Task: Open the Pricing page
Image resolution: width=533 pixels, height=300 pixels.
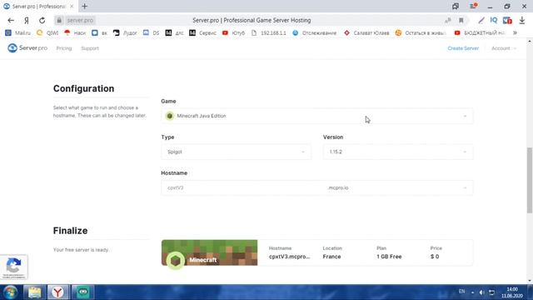Action: [x=64, y=48]
